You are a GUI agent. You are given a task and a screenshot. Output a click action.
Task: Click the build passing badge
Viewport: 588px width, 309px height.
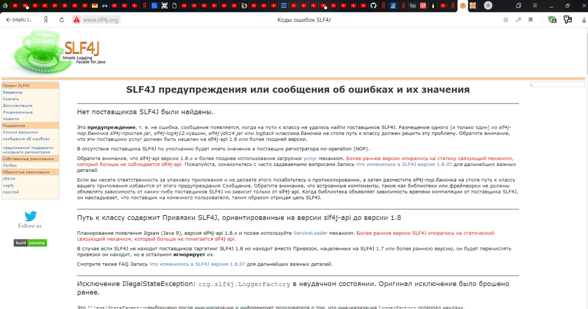pyautogui.click(x=30, y=243)
